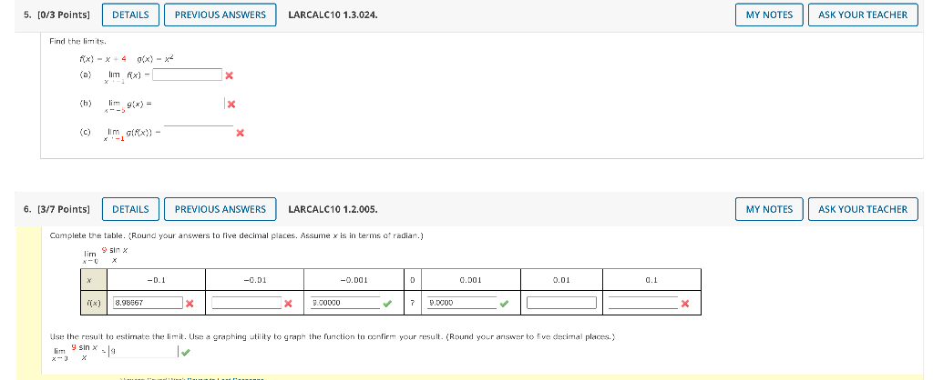The image size is (933, 380).
Task: Click the red X icon beside part (c)
Action: pos(240,133)
